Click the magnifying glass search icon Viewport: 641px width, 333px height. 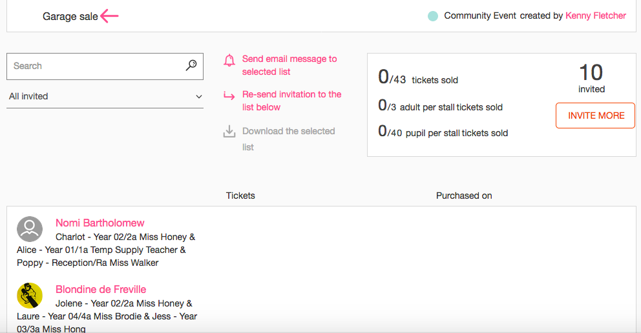(191, 65)
